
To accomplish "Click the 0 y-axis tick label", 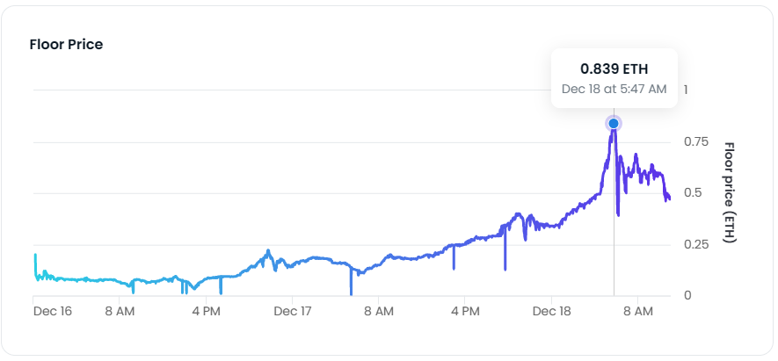I will click(x=687, y=295).
